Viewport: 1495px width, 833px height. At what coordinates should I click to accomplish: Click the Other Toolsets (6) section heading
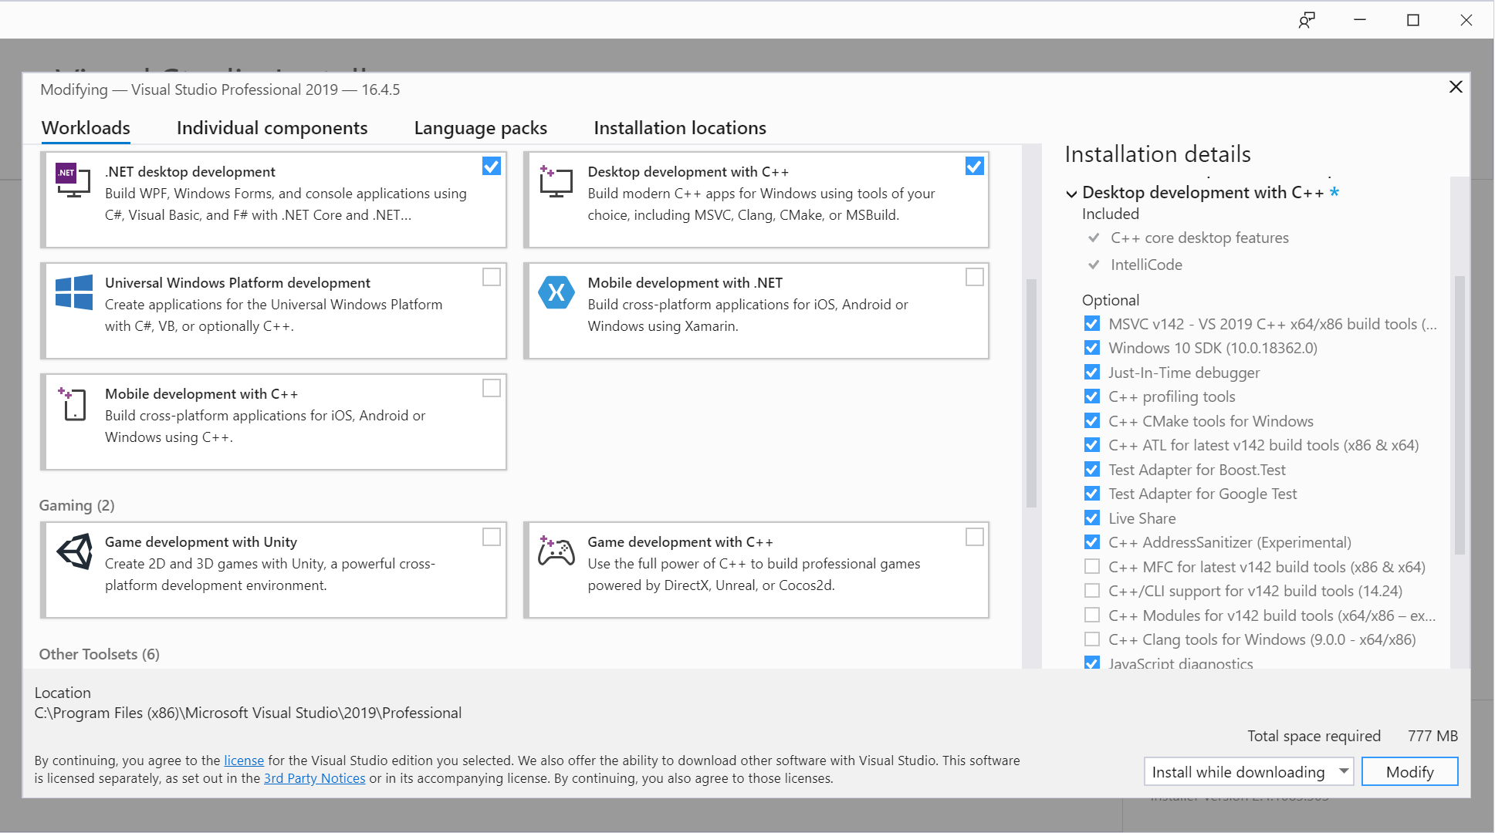pos(100,654)
